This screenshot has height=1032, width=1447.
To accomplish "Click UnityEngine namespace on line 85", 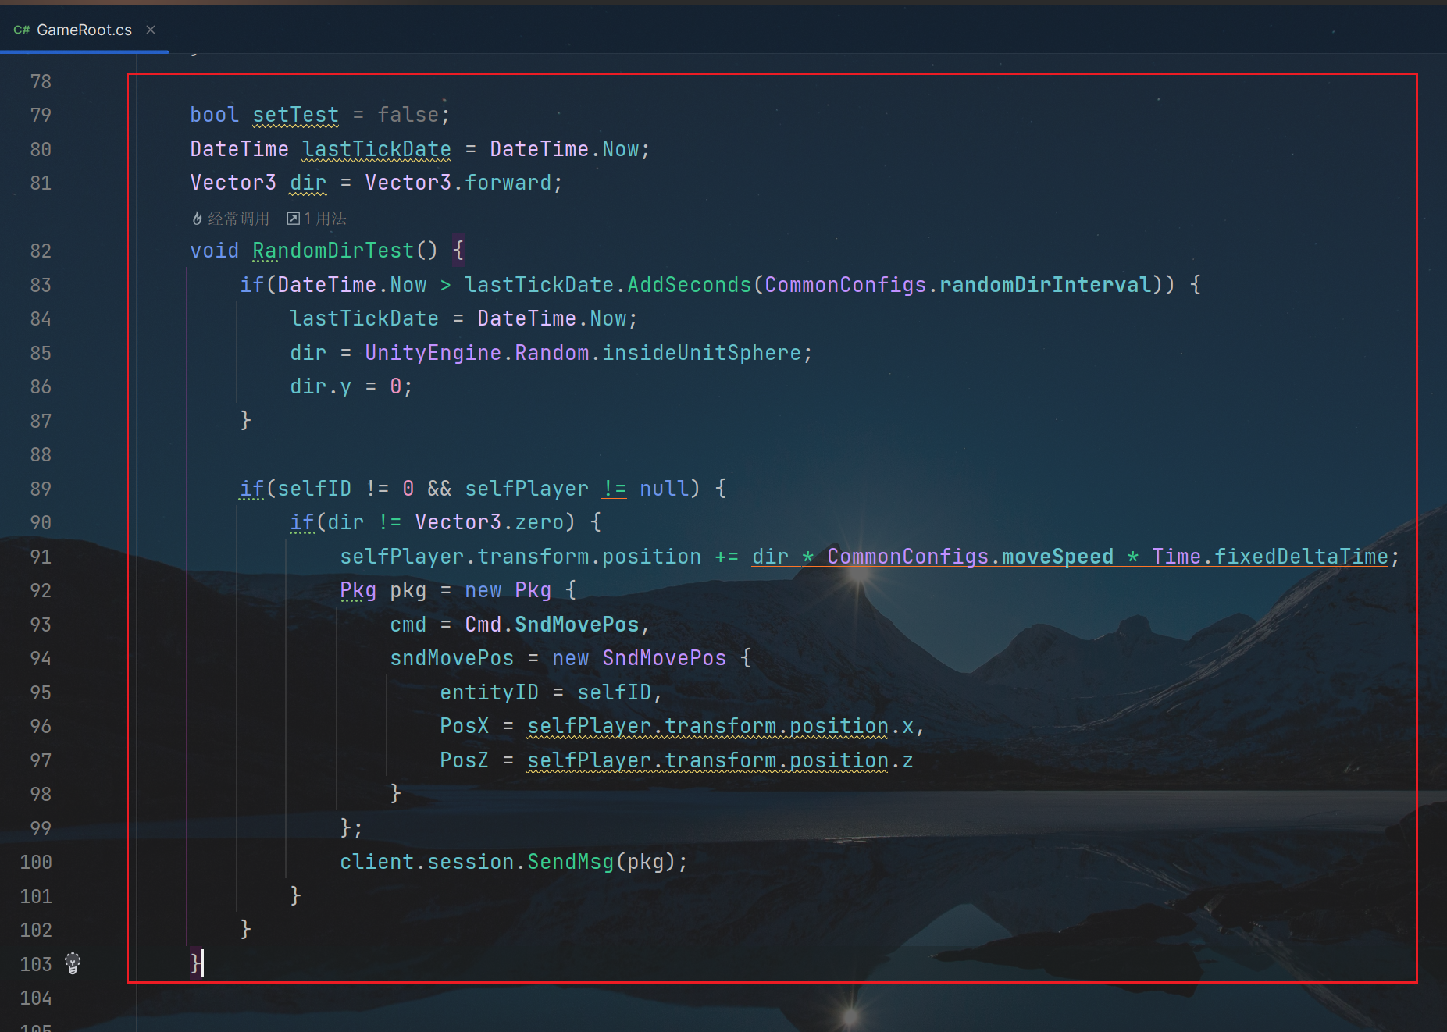I will click(433, 353).
